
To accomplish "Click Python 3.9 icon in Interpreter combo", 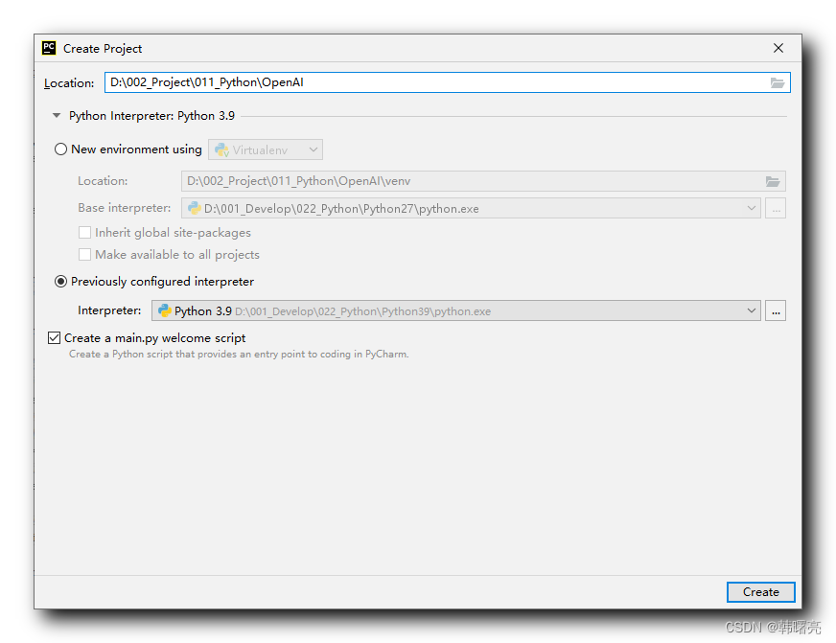I will [164, 310].
